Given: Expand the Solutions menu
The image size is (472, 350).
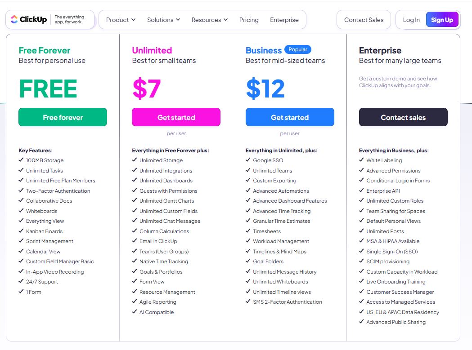Looking at the screenshot, I should pos(163,20).
